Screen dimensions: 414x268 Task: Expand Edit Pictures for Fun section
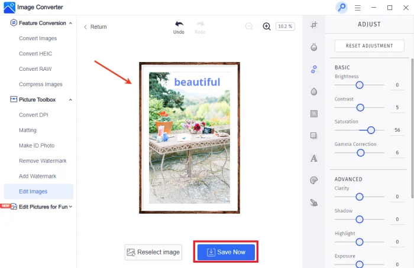pyautogui.click(x=71, y=207)
